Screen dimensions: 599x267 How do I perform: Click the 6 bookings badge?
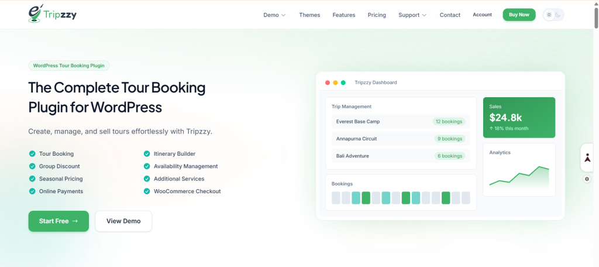pyautogui.click(x=450, y=156)
